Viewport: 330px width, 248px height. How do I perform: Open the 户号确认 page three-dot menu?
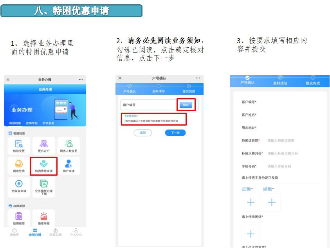(198, 78)
